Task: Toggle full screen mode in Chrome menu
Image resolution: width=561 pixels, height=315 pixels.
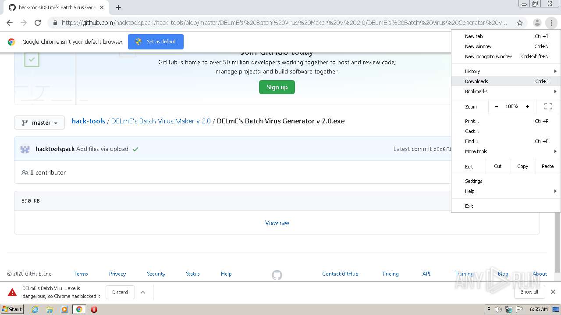Action: pyautogui.click(x=548, y=106)
